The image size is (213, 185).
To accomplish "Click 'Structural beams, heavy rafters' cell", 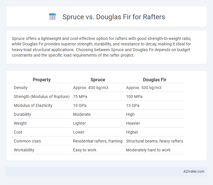I will click(155, 141).
